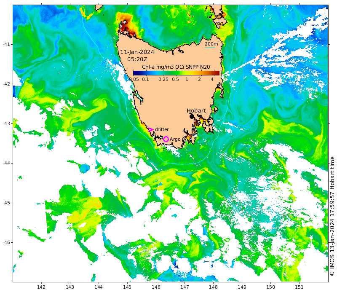Viewport: 337px width, 295px height.
Task: Click the 150 longitude axis label
Action: click(x=270, y=287)
